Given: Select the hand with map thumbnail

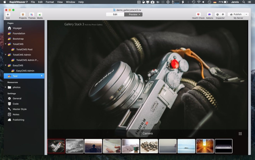Looking at the screenshot, I should (112, 146).
